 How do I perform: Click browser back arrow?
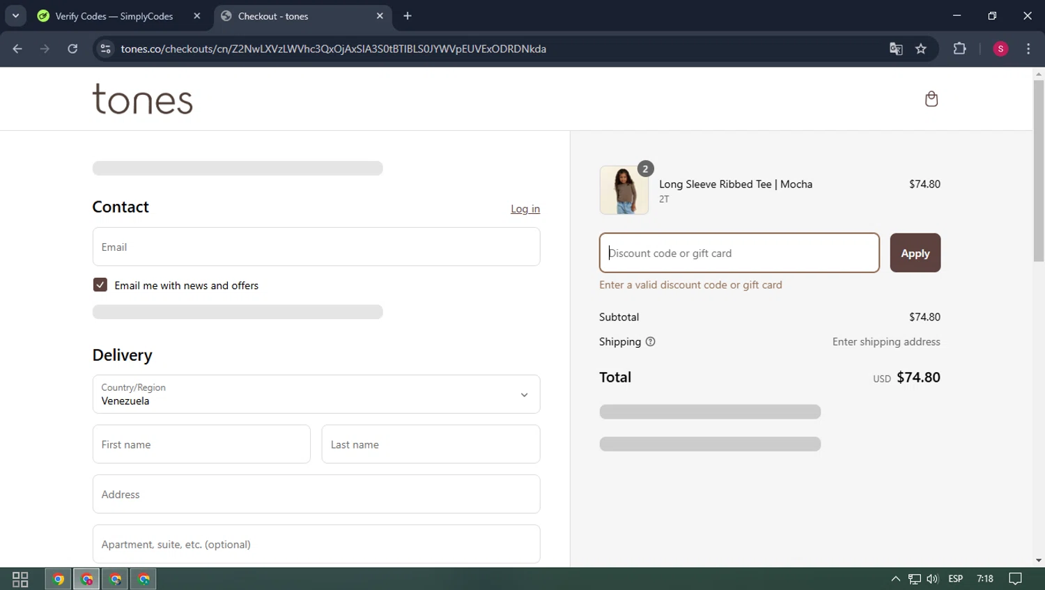click(17, 49)
